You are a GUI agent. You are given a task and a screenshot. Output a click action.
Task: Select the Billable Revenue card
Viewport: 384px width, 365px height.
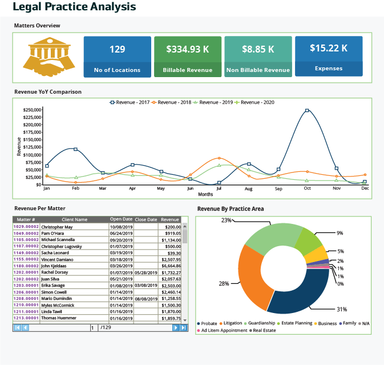188,57
